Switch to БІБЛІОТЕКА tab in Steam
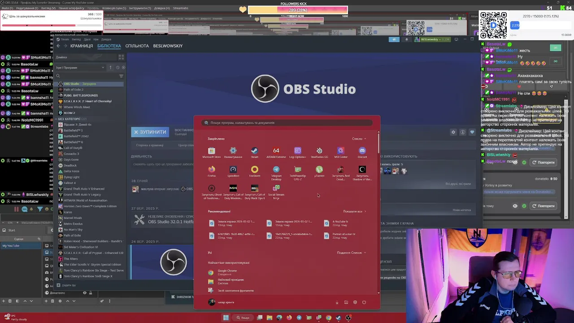574x323 pixels. pyautogui.click(x=109, y=46)
